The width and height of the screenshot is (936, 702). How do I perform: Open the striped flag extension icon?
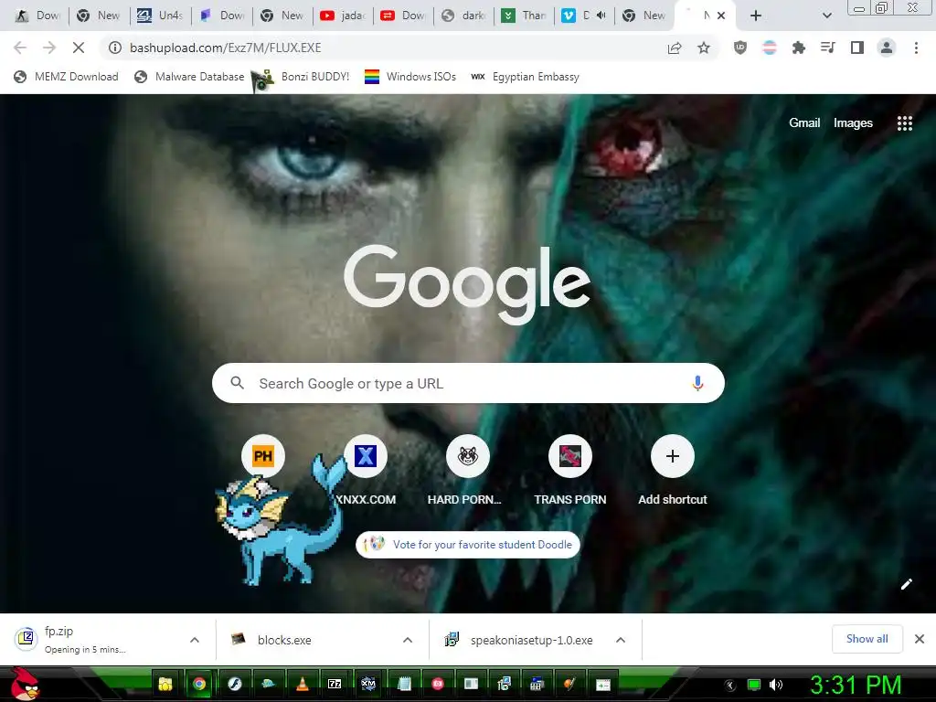pos(770,48)
